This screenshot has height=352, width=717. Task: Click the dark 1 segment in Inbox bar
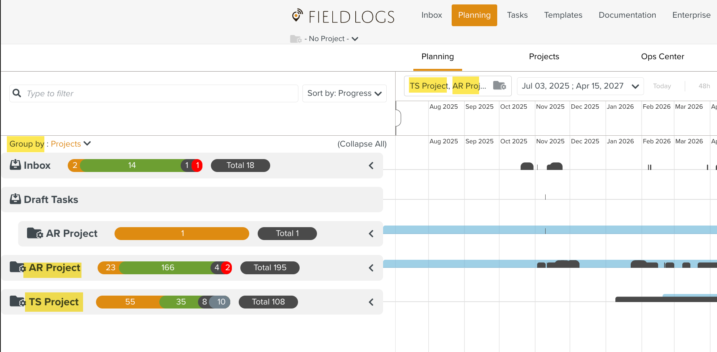pyautogui.click(x=187, y=166)
